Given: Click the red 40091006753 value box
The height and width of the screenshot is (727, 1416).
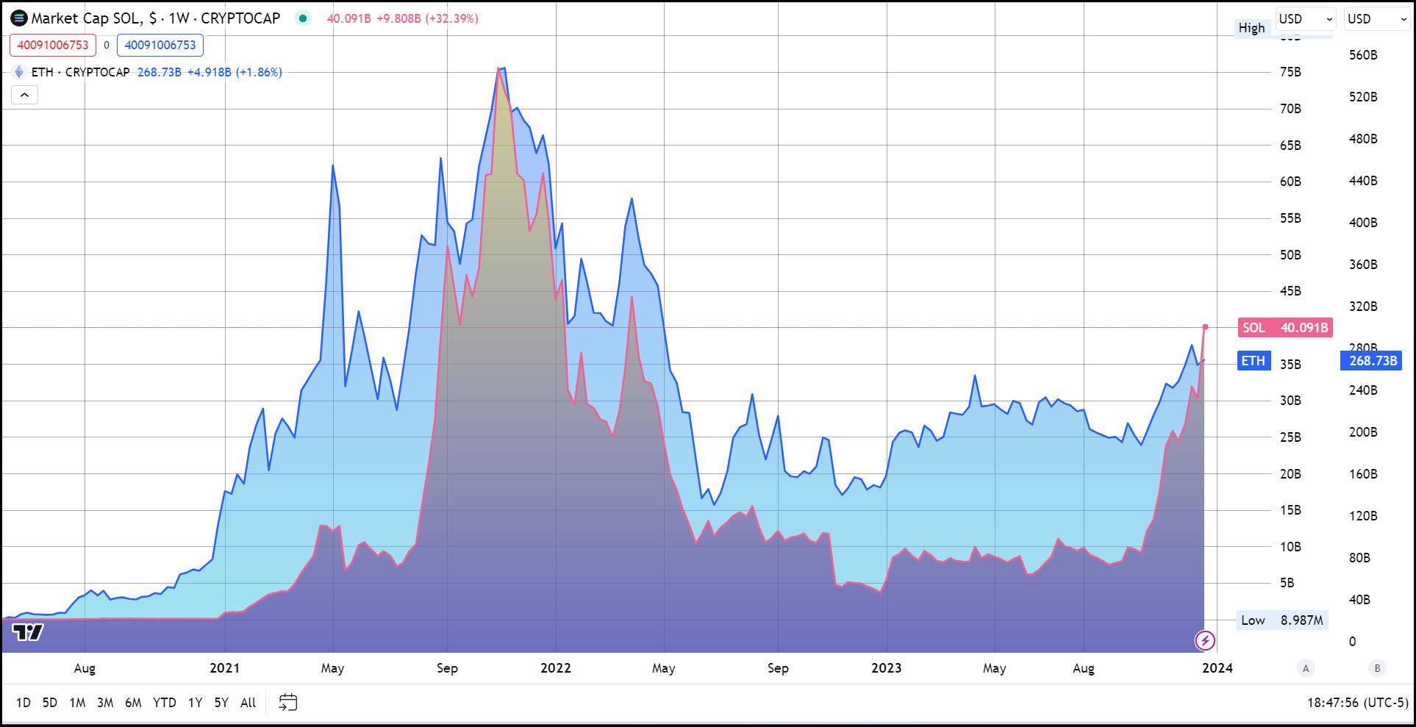Looking at the screenshot, I should coord(53,45).
